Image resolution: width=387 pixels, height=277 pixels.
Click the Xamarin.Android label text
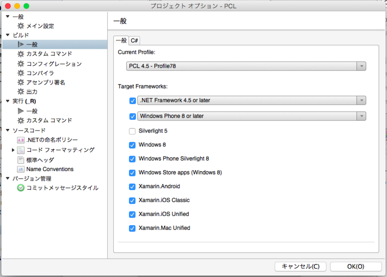(159, 186)
